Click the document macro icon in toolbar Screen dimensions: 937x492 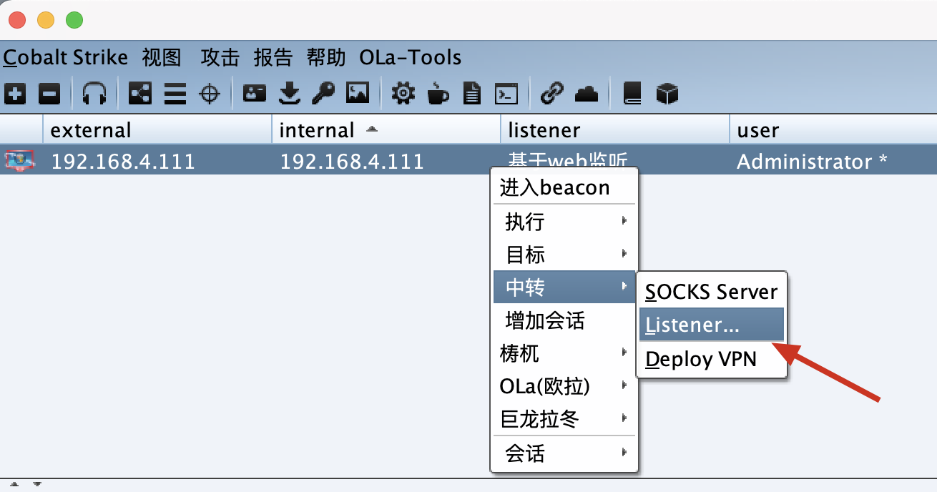pos(471,93)
